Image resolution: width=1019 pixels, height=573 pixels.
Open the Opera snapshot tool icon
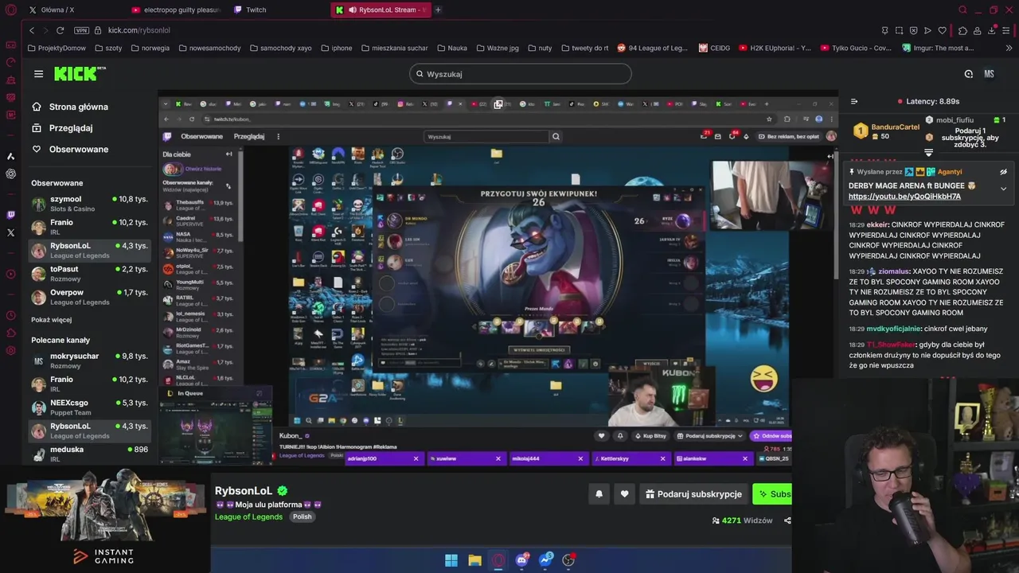coord(899,30)
